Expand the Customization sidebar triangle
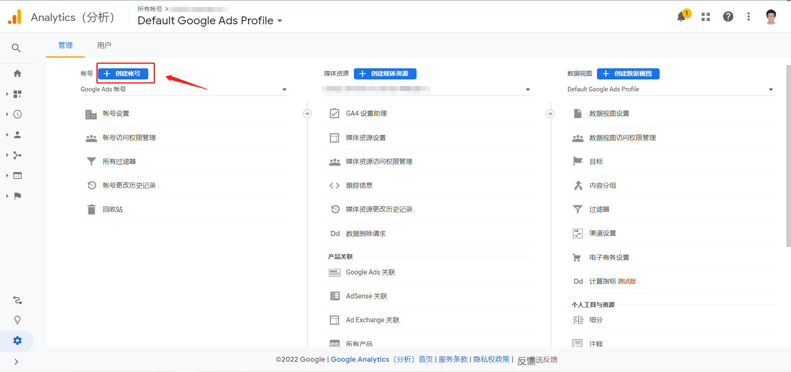Image resolution: width=791 pixels, height=372 pixels. (x=7, y=94)
